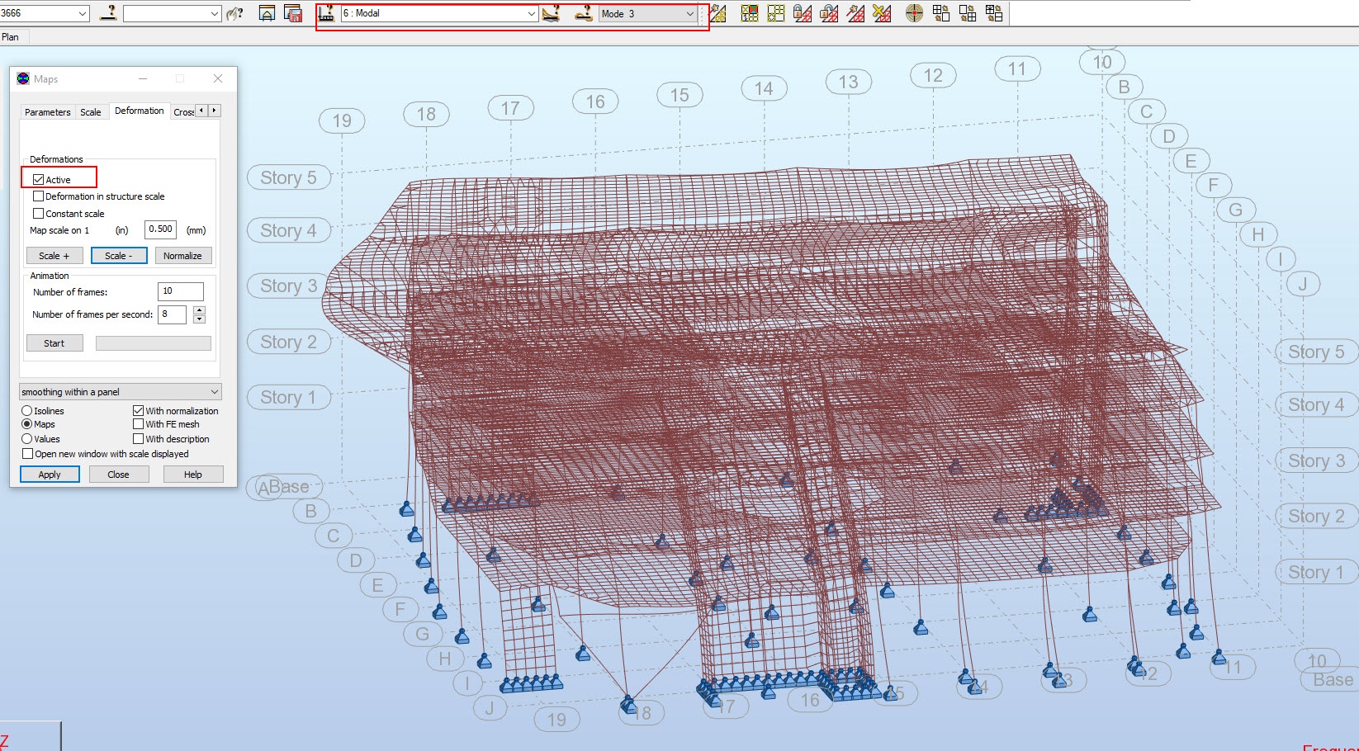Image resolution: width=1359 pixels, height=751 pixels.
Task: Enable Deformation in structure scale
Action: point(38,196)
